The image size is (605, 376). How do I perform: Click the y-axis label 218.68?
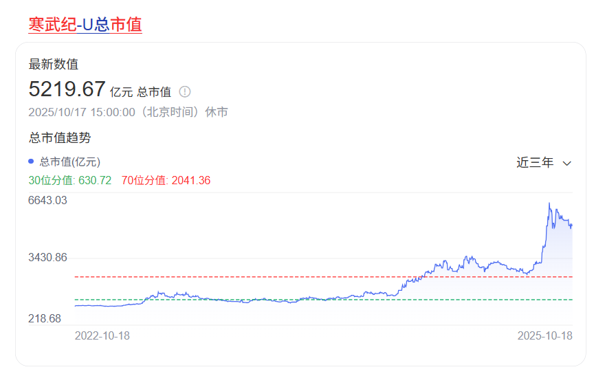[x=45, y=318]
